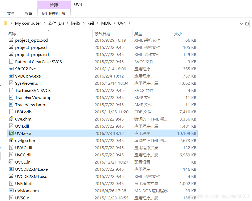
Task: Click the folder icon in address bar
Action: pyautogui.click(x=5, y=23)
